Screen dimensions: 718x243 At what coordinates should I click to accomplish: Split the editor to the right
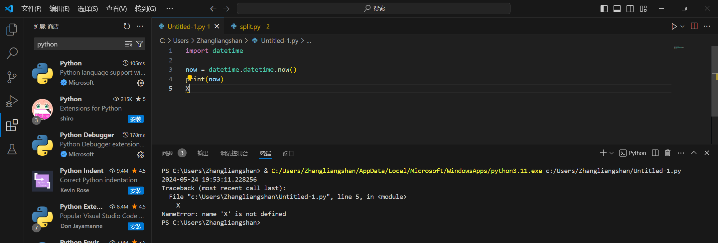(694, 26)
